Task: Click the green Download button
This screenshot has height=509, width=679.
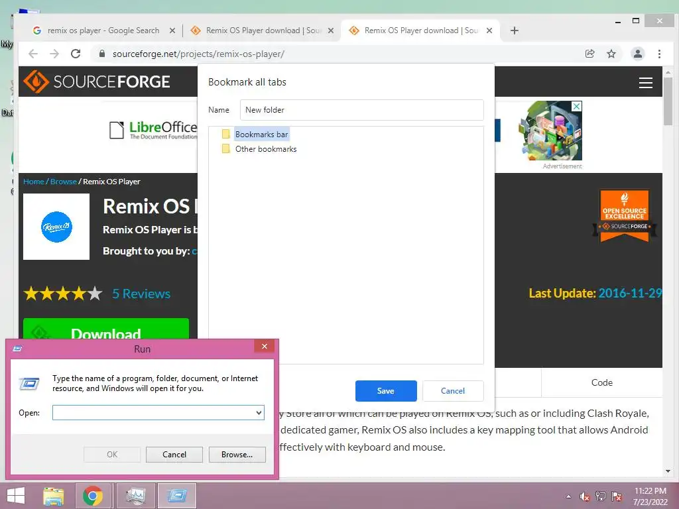Action: coord(106,329)
